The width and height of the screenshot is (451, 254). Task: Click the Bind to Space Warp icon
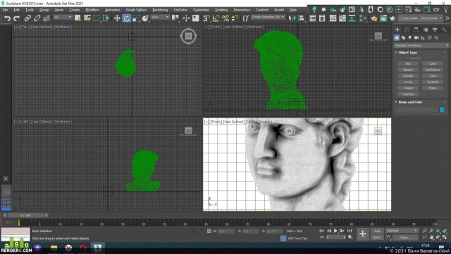(47, 18)
